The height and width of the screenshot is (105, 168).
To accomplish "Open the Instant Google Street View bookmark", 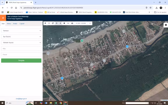I will coord(15,12).
